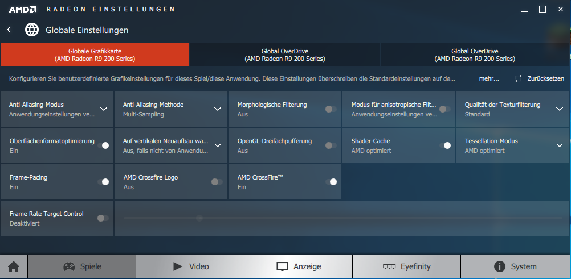
Task: Enable OpenGL-Dreifachpufferung switch
Action: 331,145
